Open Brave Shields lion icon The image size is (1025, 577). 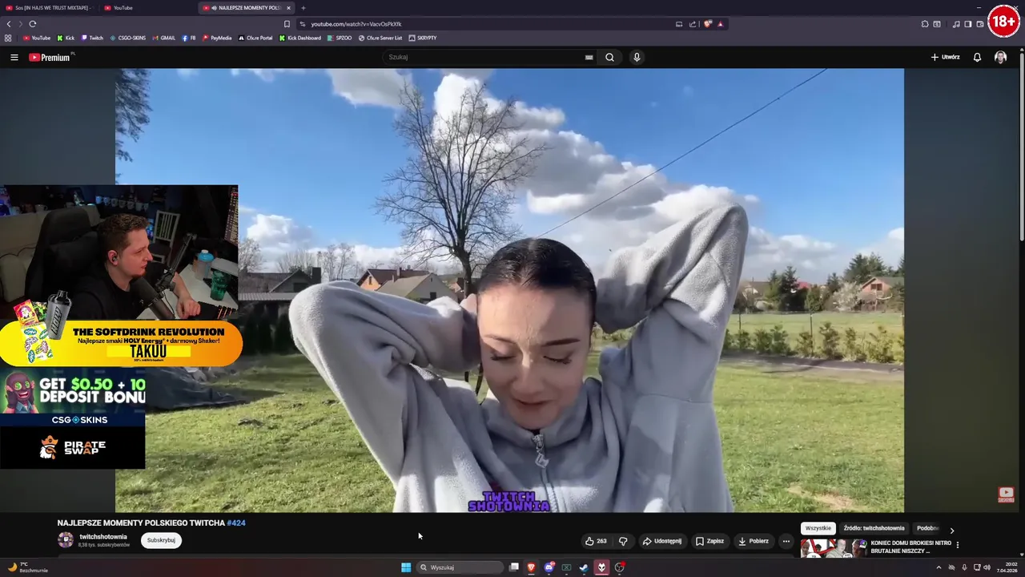707,24
